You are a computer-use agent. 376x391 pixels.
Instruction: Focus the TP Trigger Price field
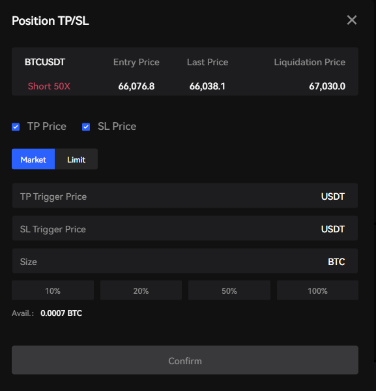coord(185,196)
